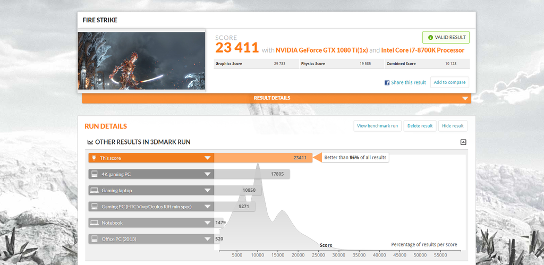Click the 17805 bar for 4K gaming PC
544x265 pixels.
pyautogui.click(x=252, y=174)
